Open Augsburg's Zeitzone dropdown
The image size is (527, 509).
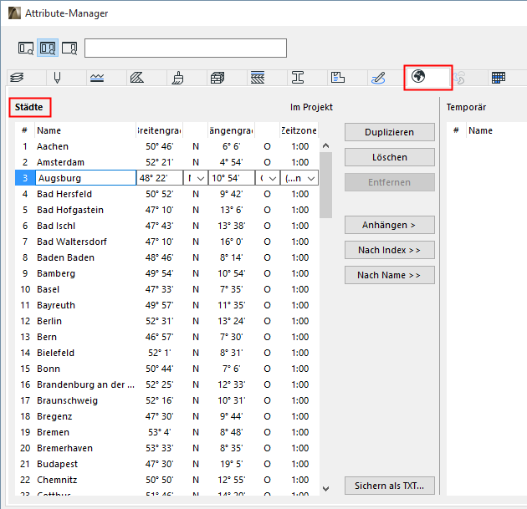click(299, 178)
